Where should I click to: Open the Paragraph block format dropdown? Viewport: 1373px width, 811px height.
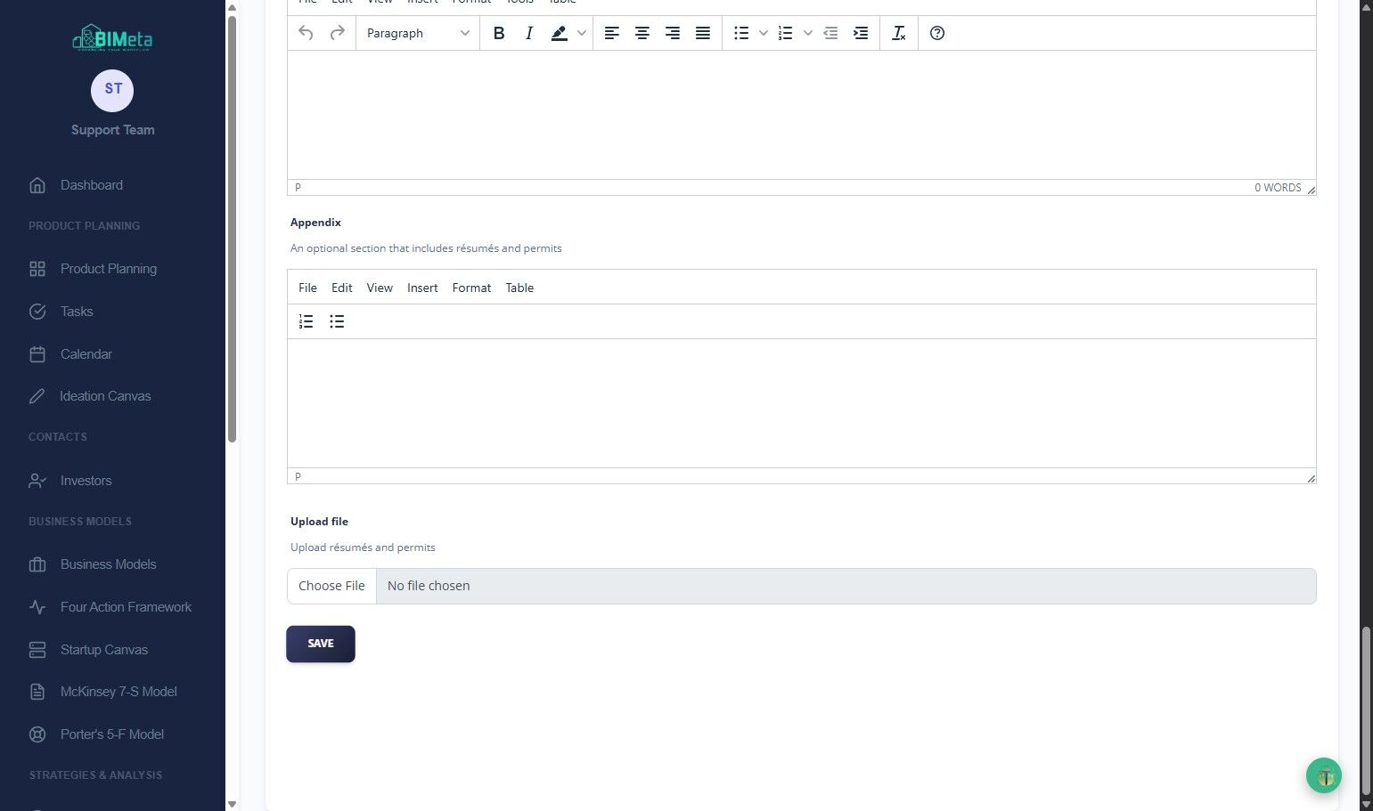click(418, 33)
